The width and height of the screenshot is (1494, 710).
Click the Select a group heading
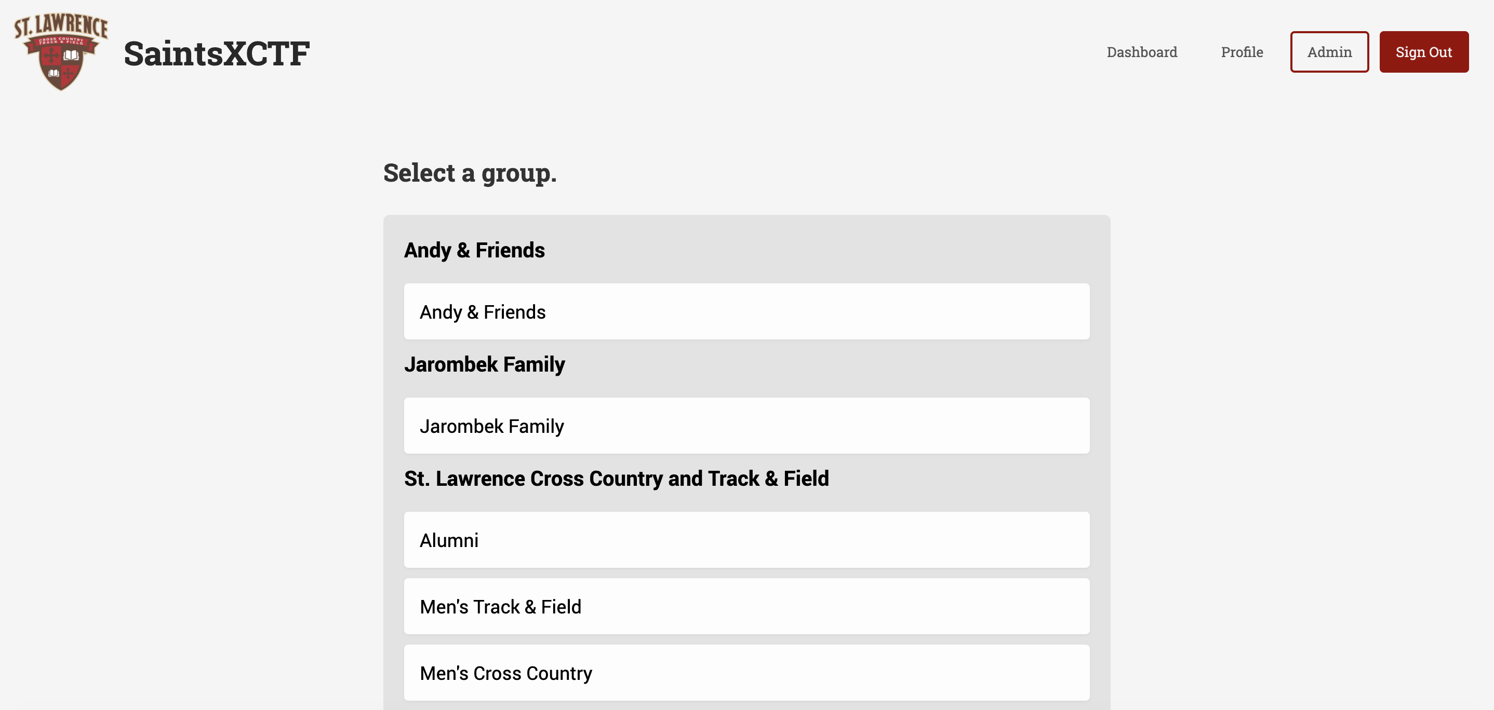pos(470,173)
